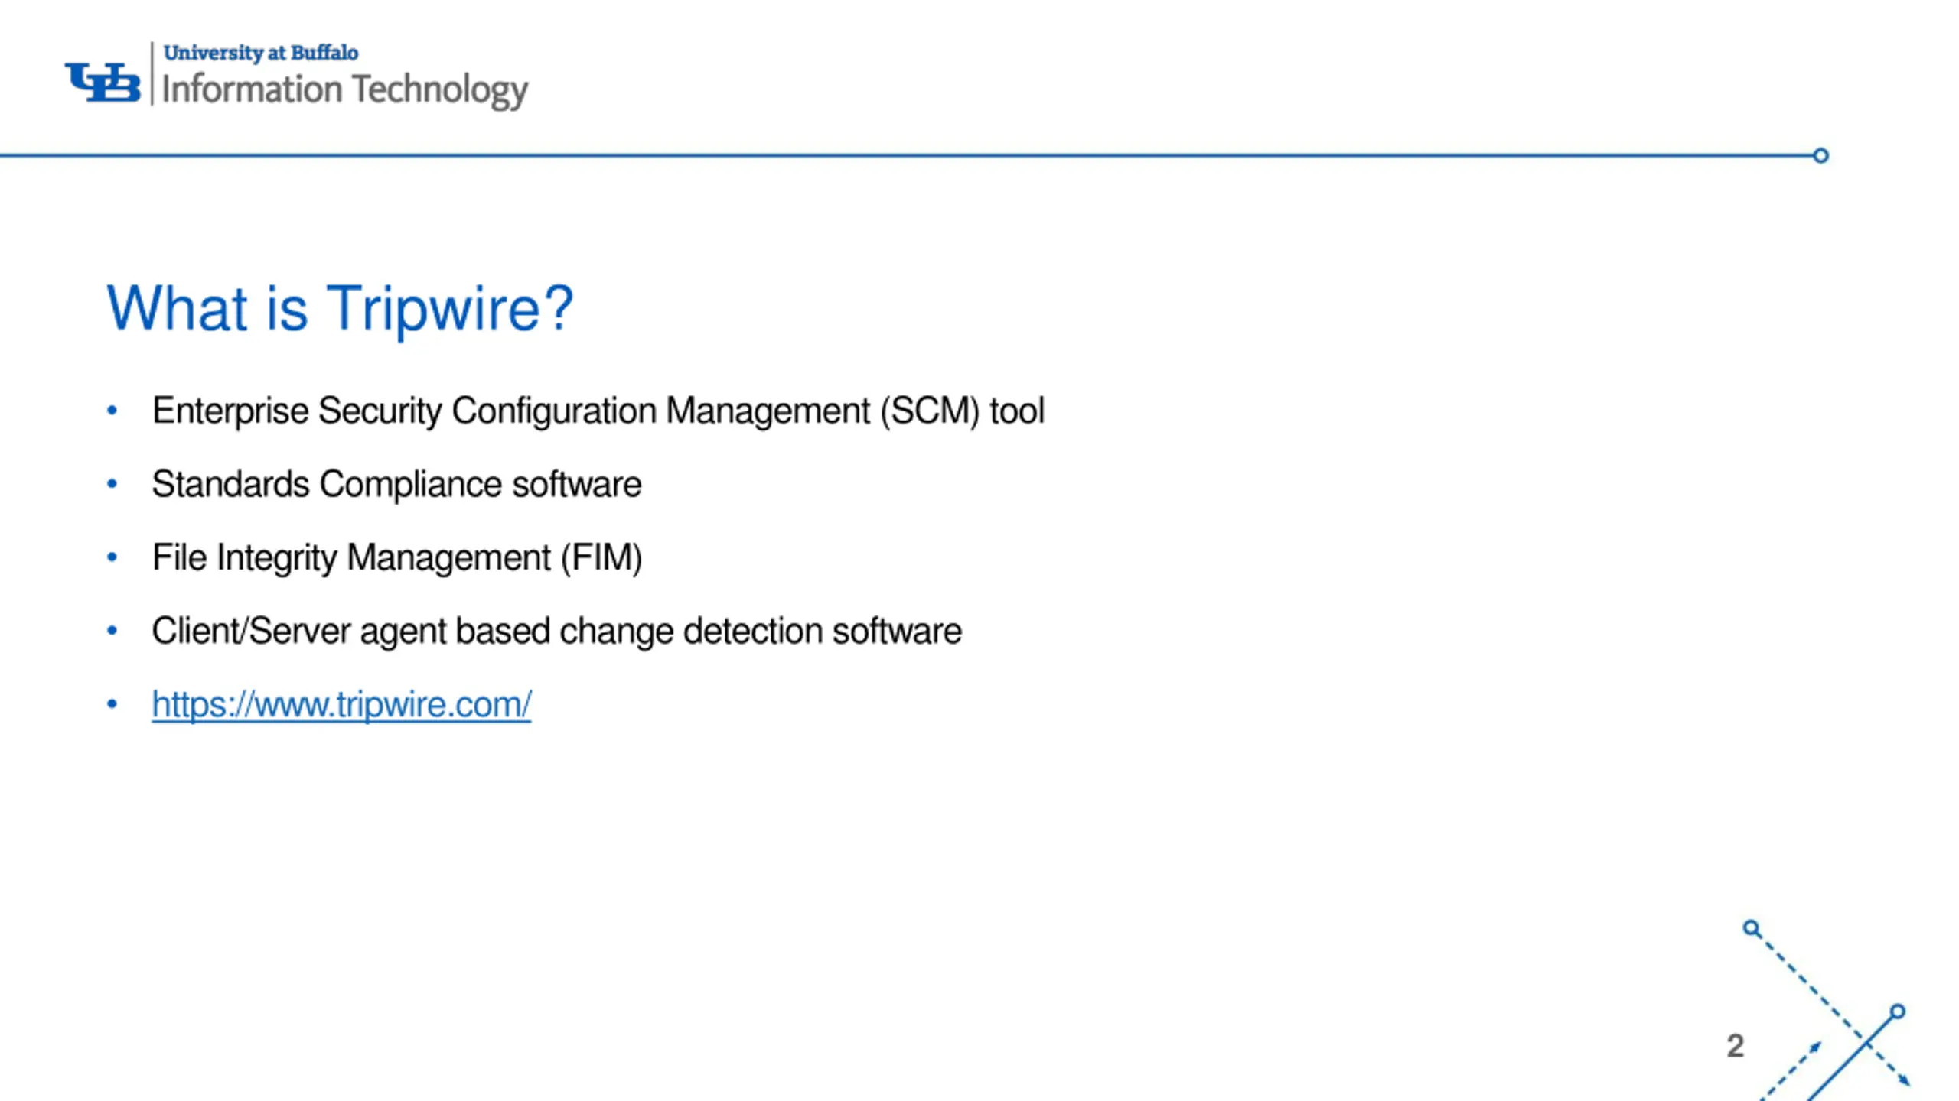Click the Client/Server agent based change detection text
Screen dimensions: 1959x1101
point(556,632)
